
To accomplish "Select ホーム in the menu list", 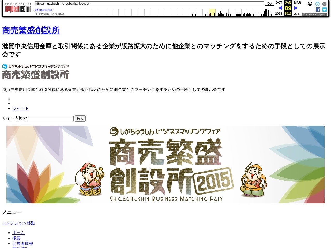I will tap(18, 233).
